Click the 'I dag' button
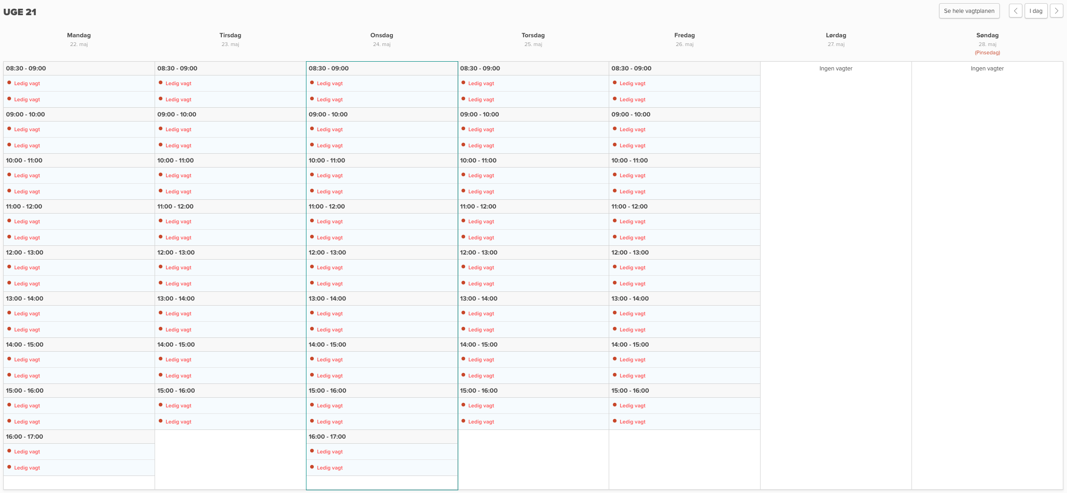The width and height of the screenshot is (1067, 493). point(1036,11)
